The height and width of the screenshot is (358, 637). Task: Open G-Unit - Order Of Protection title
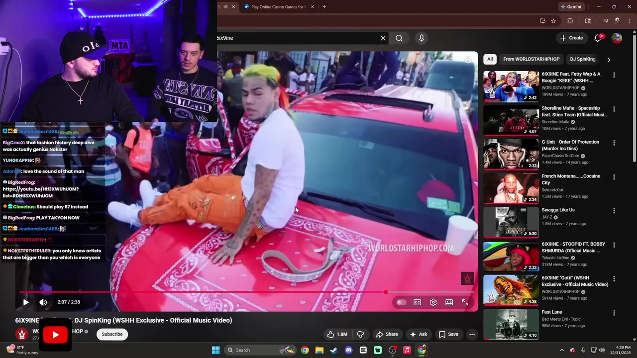coord(570,145)
